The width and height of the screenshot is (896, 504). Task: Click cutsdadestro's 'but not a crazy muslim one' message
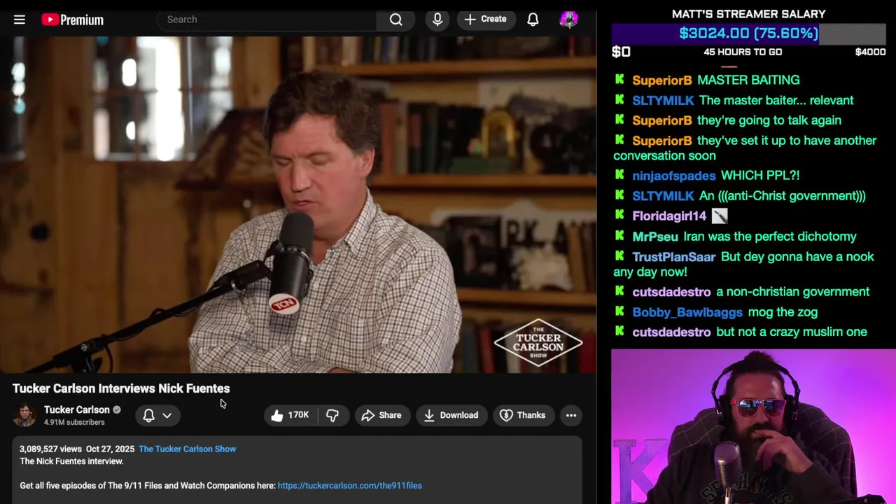coord(792,332)
